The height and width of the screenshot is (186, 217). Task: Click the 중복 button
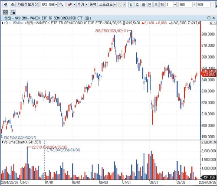click(93, 5)
